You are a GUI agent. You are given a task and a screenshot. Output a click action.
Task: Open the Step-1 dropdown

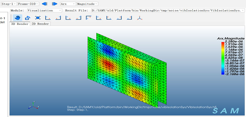click(x=9, y=4)
